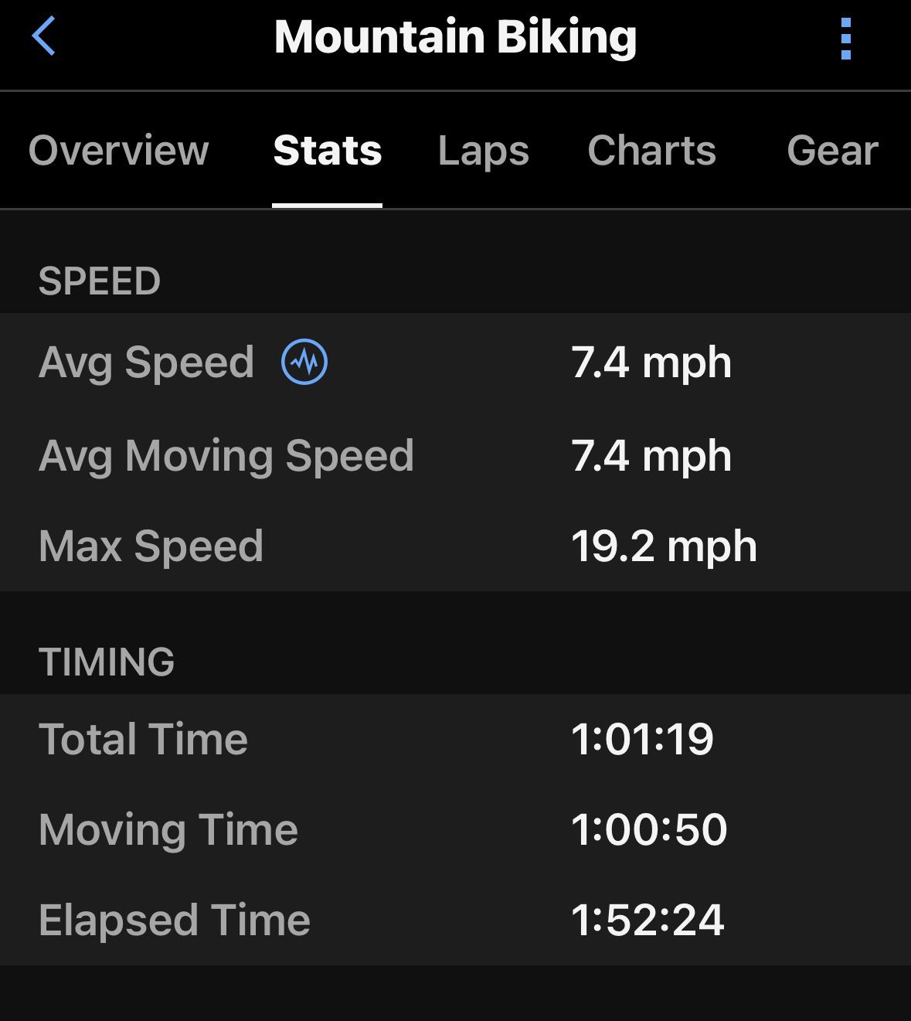This screenshot has height=1021, width=911.
Task: Select the 1:01:19 total time value
Action: point(642,739)
